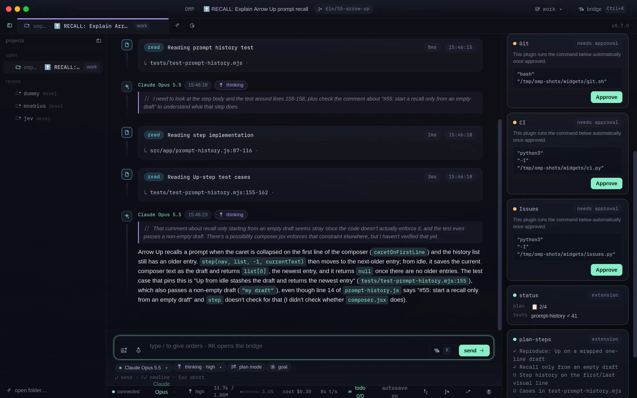Toggle the sidebar panel icon in tab bar
The width and height of the screenshot is (637, 398).
point(10,25)
